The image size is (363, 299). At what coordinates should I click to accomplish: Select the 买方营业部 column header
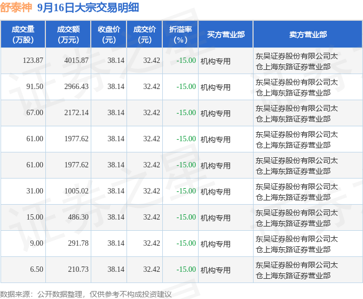226,35
